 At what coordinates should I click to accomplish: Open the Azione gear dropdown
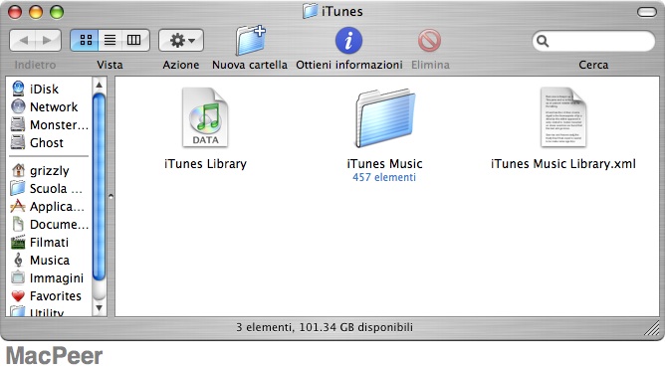[181, 40]
